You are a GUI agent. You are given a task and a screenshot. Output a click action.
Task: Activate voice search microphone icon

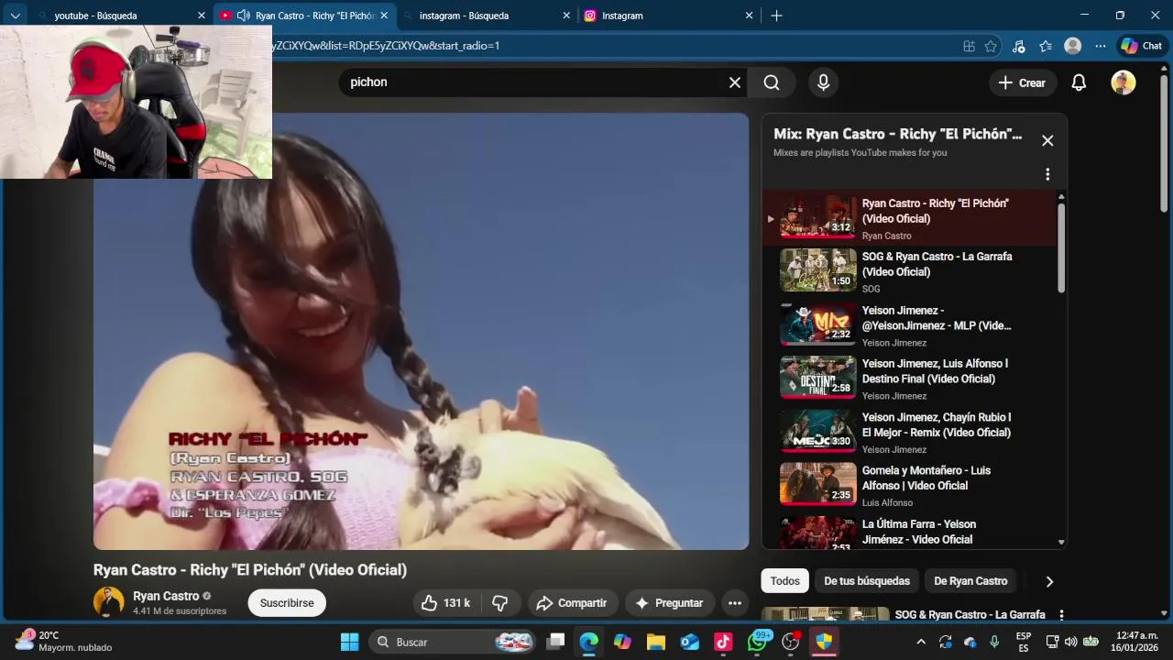point(823,82)
